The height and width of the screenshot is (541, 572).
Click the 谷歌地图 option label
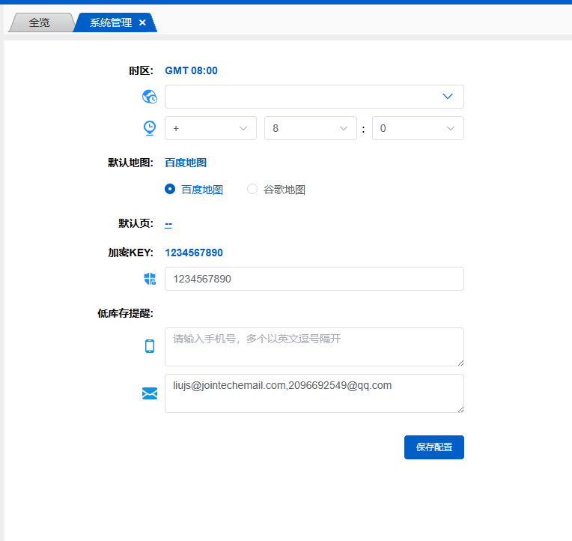pos(285,190)
